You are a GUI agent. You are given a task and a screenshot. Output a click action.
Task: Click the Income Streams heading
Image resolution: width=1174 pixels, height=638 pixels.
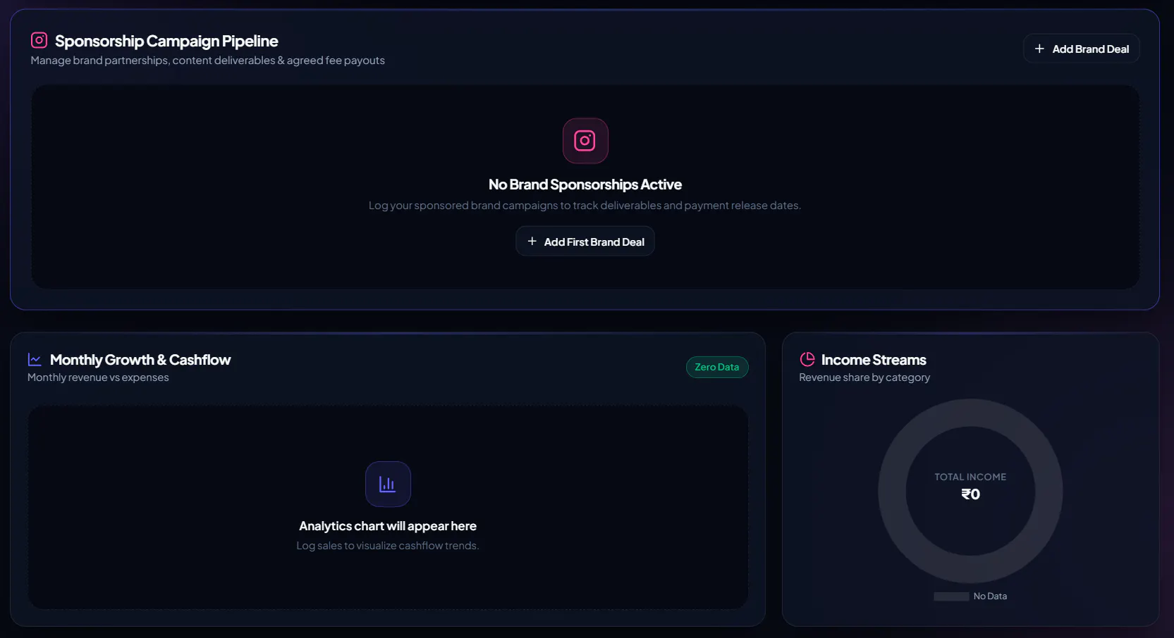(x=874, y=360)
